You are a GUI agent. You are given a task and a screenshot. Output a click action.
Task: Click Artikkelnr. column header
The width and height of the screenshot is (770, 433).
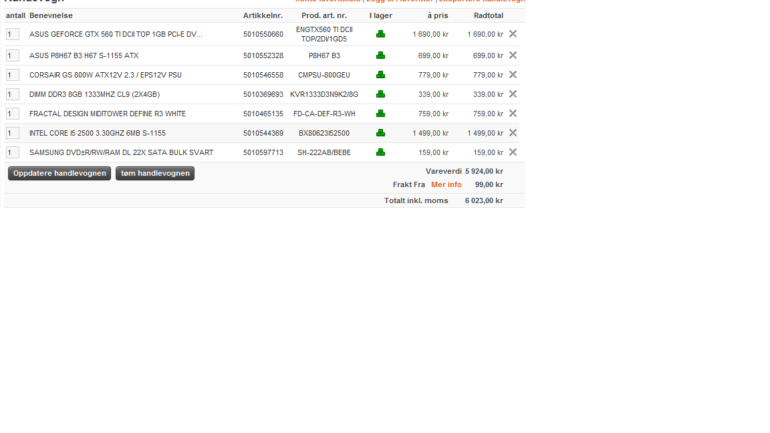[x=263, y=16]
